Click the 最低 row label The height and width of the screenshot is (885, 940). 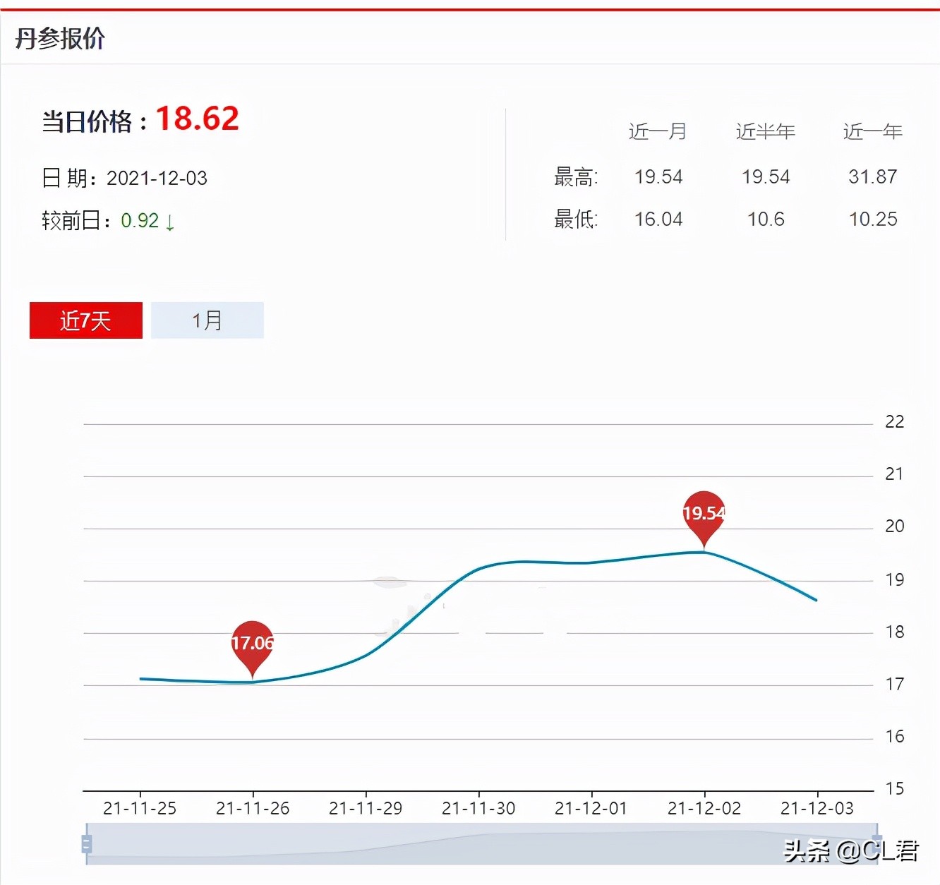tap(576, 219)
